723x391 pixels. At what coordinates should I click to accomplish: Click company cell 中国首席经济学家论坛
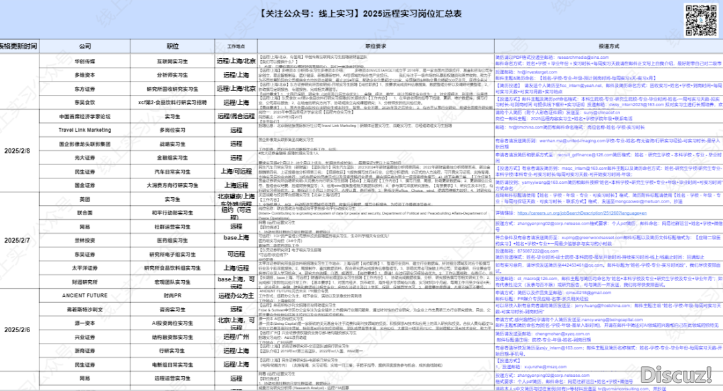point(85,116)
